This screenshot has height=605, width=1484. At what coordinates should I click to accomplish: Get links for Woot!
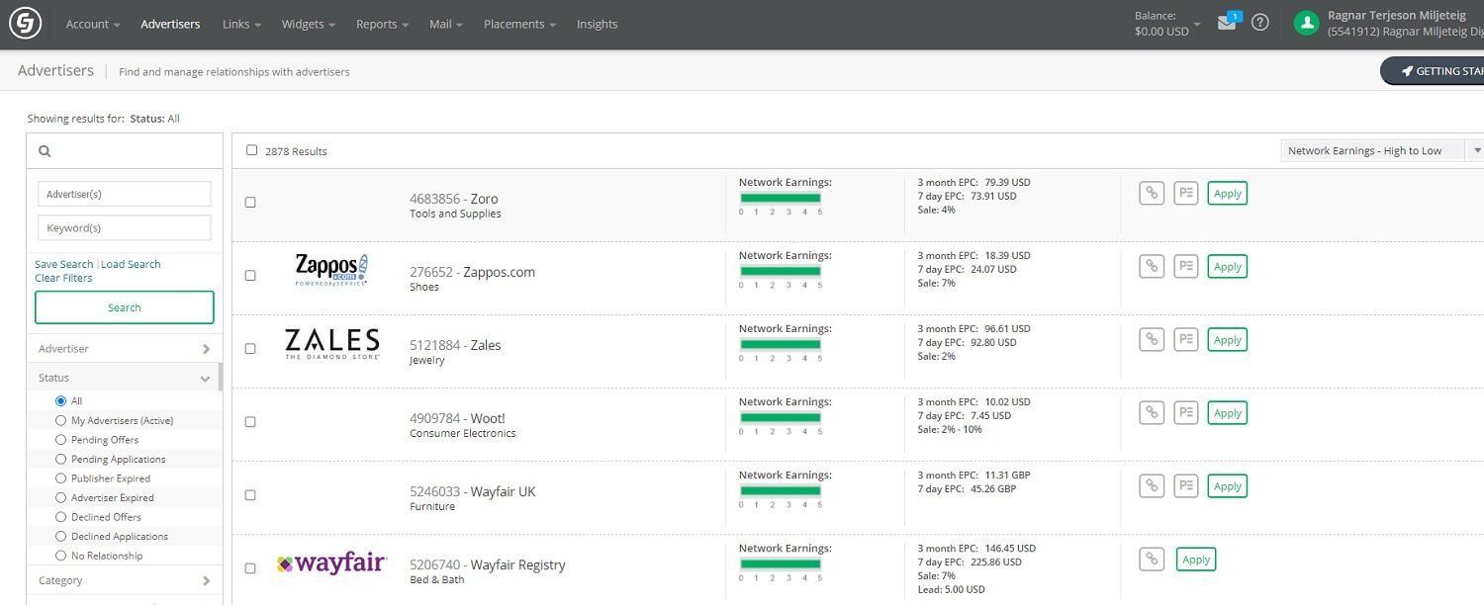[1151, 412]
